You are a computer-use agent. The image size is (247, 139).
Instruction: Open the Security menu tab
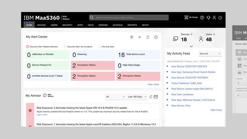pos(67,25)
